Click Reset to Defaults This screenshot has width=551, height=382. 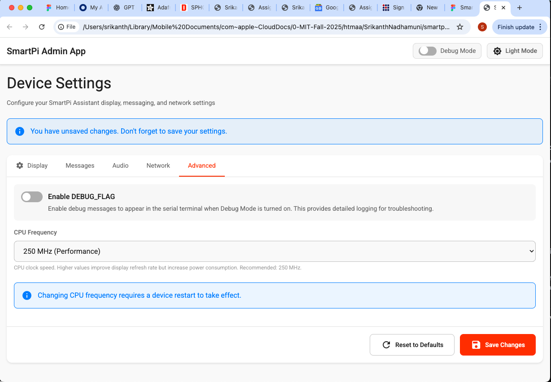(x=412, y=344)
